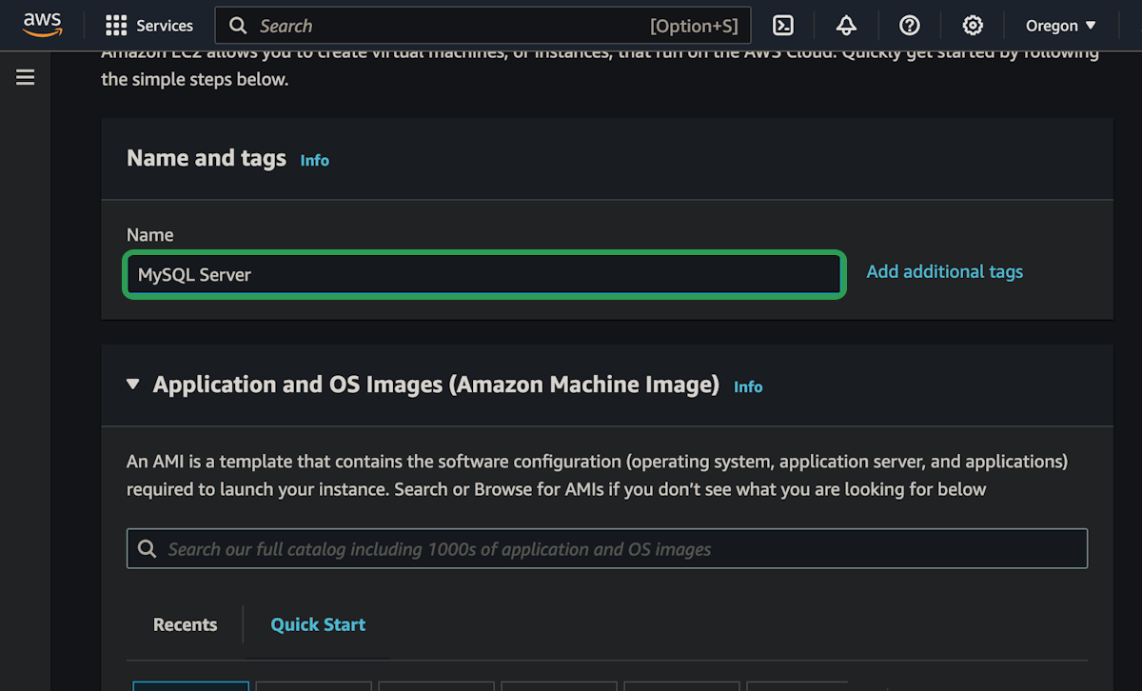Open the Oregon region dropdown
The image size is (1142, 691).
point(1061,26)
